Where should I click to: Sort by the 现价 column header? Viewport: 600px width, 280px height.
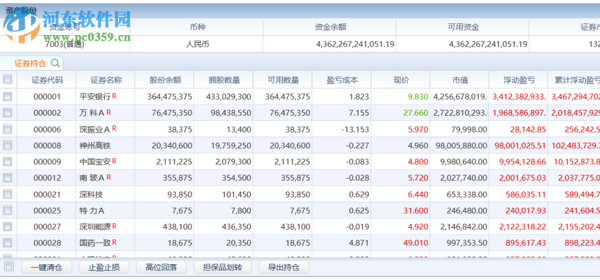click(400, 80)
